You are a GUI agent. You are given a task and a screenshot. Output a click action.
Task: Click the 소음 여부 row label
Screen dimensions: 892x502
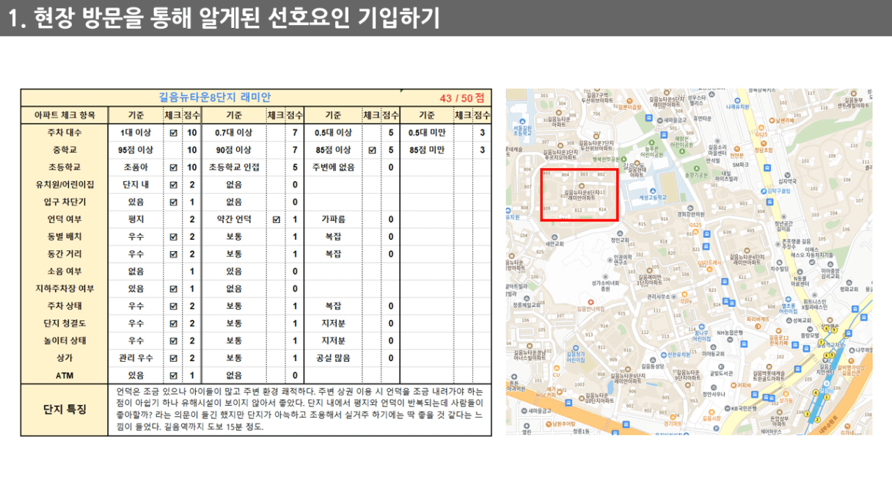[65, 272]
